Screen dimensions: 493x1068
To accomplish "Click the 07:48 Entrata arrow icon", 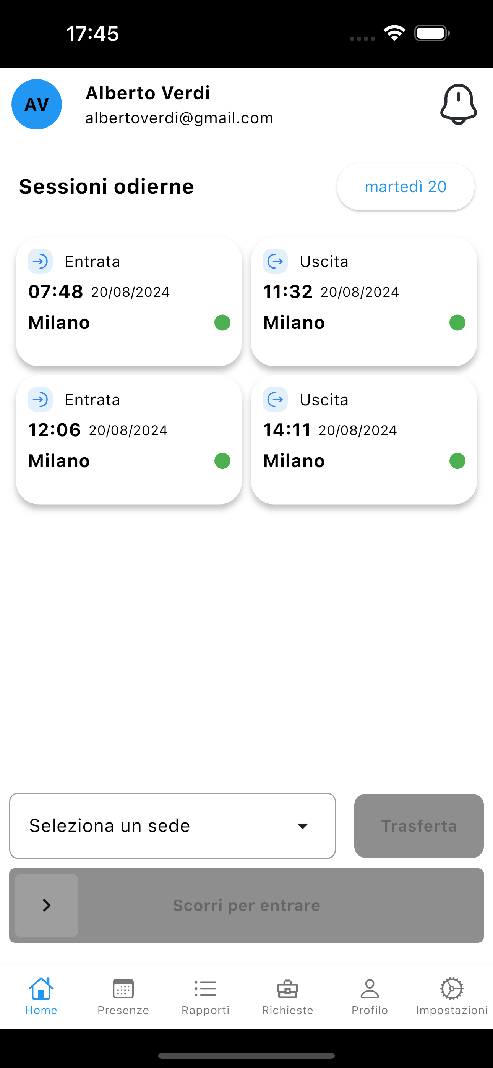I will tap(40, 261).
